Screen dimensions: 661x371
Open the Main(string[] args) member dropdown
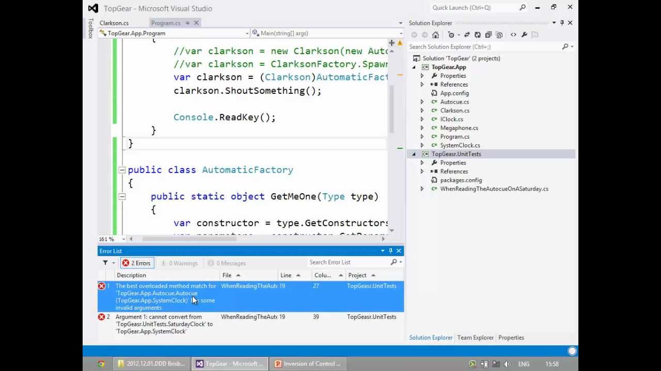pos(401,33)
